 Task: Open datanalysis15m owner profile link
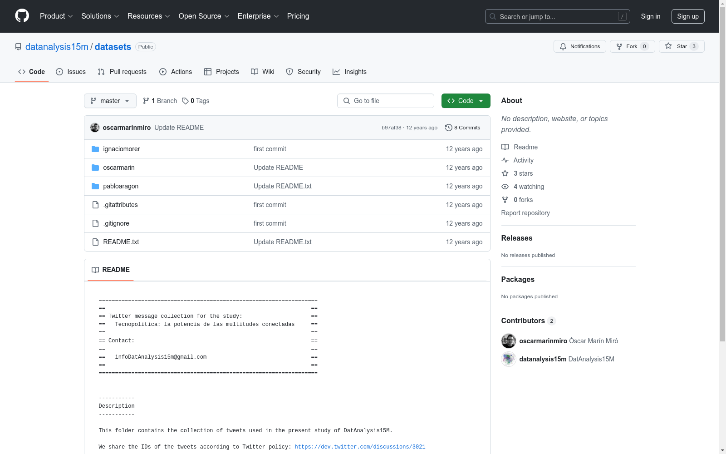(x=57, y=47)
